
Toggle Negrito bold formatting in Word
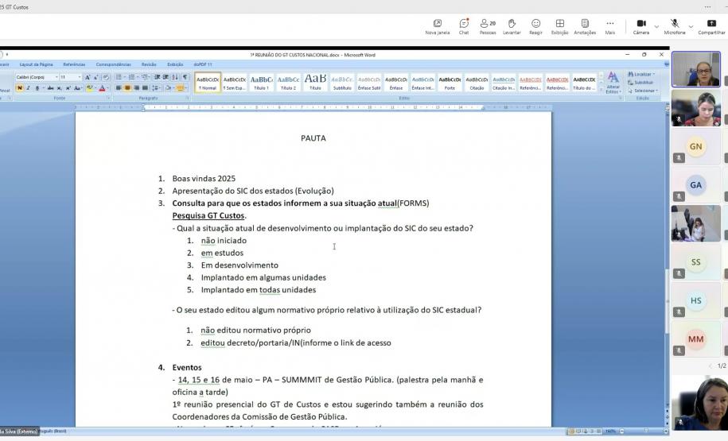[x=20, y=88]
